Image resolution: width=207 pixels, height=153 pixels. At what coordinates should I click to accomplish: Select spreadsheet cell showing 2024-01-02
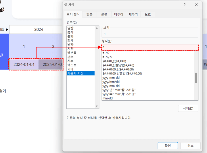(51, 64)
